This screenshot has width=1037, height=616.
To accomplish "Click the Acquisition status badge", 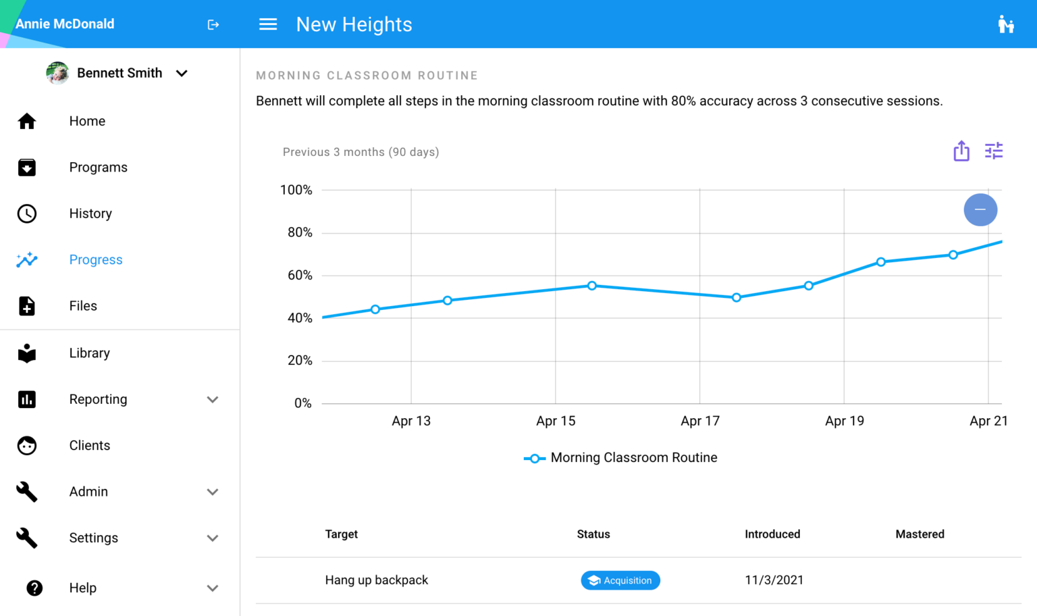I will click(620, 580).
